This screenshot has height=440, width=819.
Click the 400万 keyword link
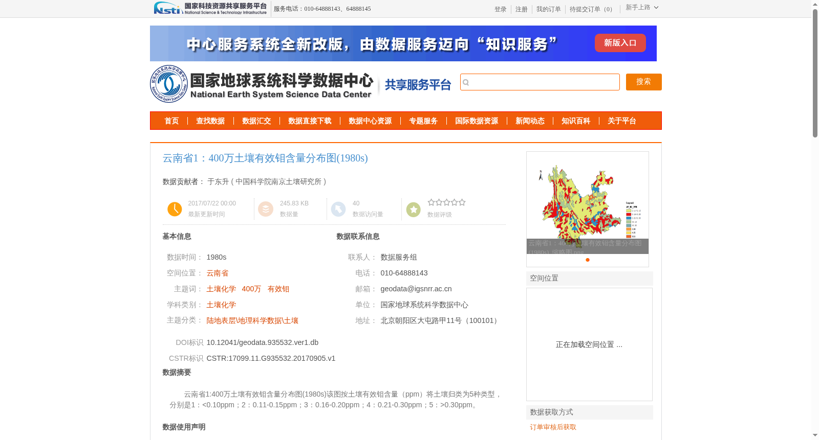coord(251,289)
